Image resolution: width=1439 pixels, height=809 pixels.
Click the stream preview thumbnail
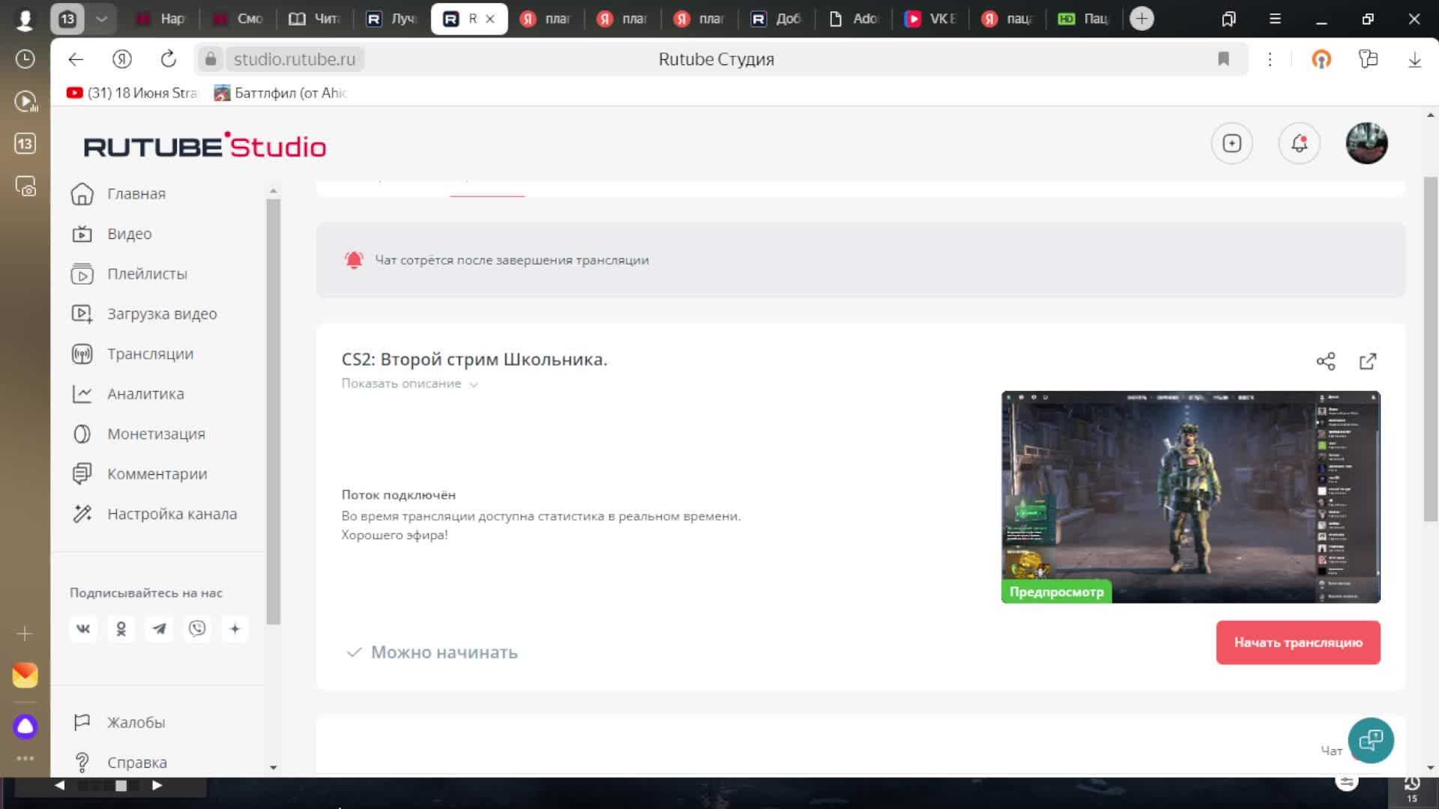tap(1191, 497)
